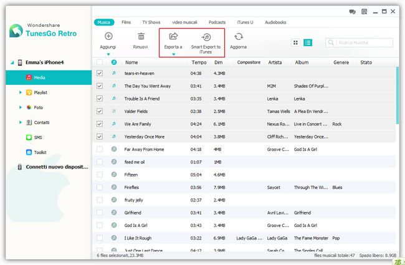The width and height of the screenshot is (405, 265).
Task: Collapse the Emma's iPhone4 tree arrow
Action: [12, 62]
